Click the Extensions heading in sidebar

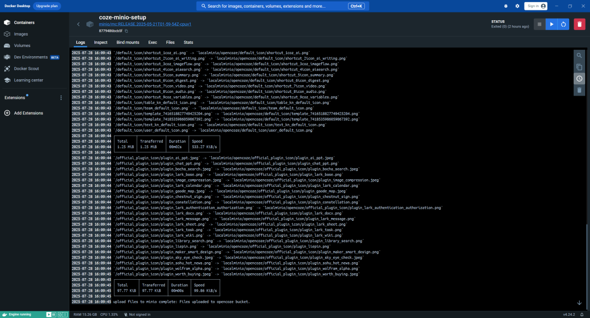[15, 98]
